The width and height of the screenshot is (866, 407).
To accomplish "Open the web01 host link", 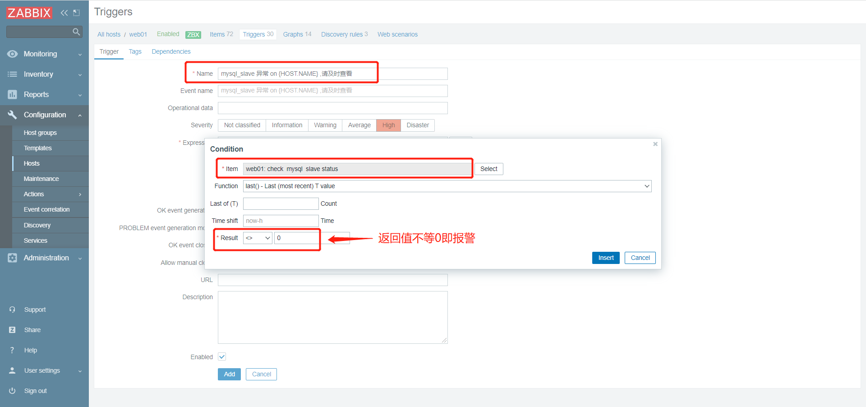I will click(x=138, y=34).
